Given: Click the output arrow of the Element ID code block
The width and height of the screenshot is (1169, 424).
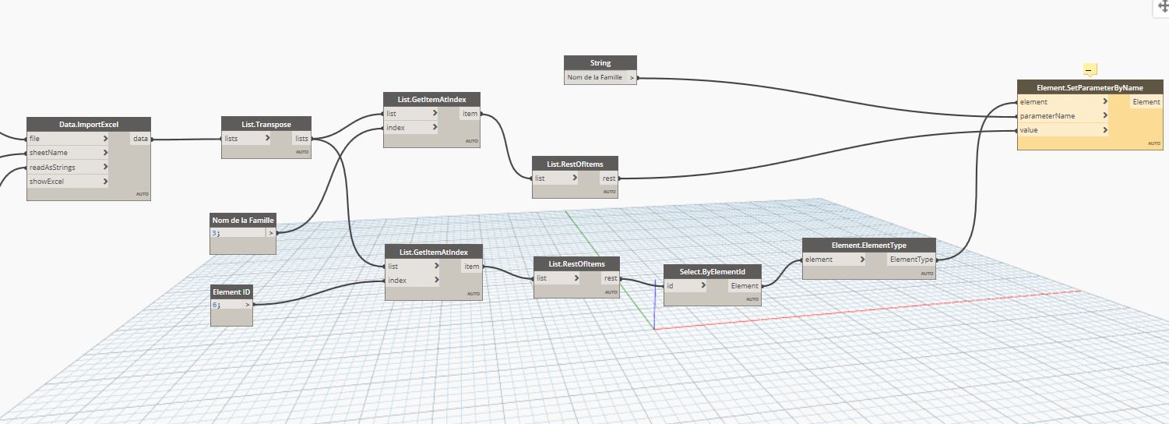Looking at the screenshot, I should (x=248, y=305).
